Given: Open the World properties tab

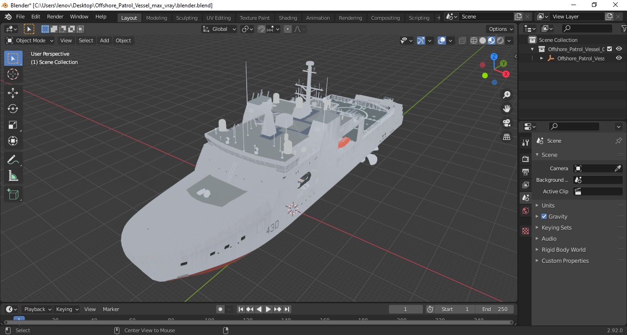Looking at the screenshot, I should pos(526,211).
